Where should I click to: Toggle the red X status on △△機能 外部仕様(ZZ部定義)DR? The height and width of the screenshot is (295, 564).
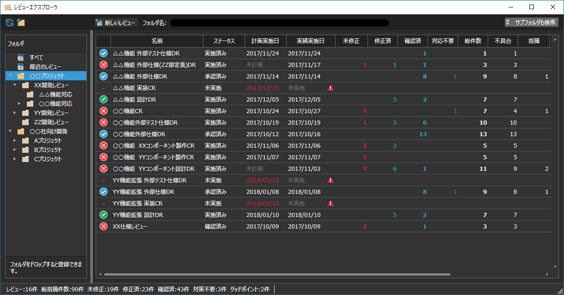click(103, 65)
